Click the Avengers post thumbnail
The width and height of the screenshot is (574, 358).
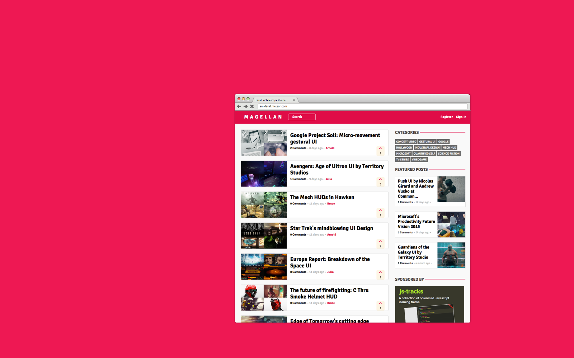[x=264, y=174]
